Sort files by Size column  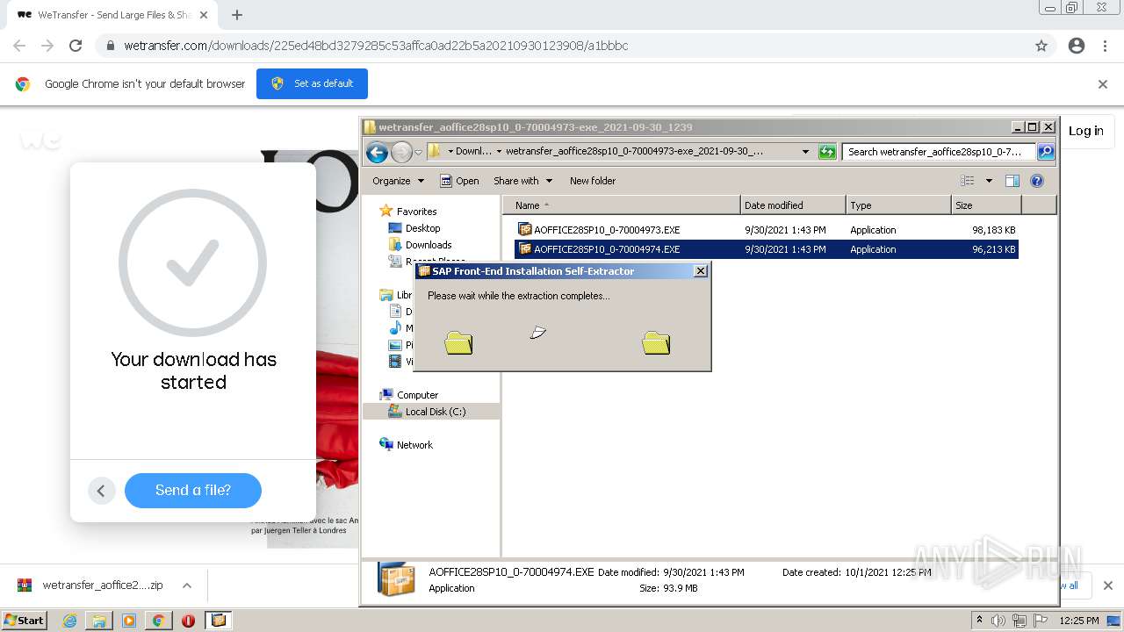[x=986, y=205]
